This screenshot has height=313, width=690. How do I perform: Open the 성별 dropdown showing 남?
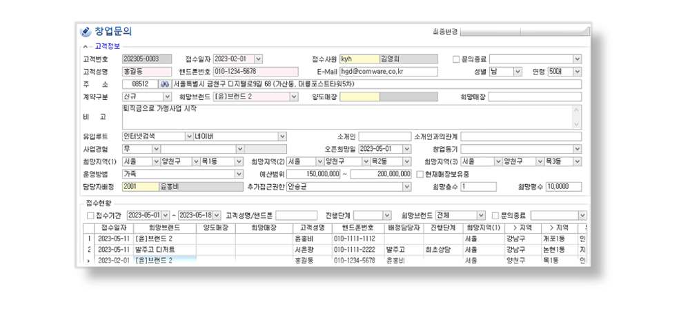pos(517,72)
